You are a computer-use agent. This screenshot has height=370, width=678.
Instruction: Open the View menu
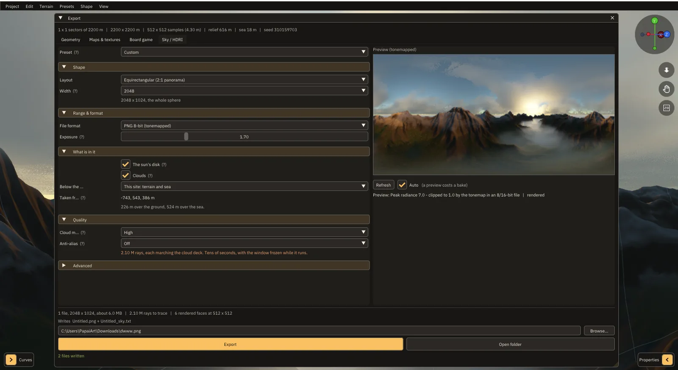pos(104,6)
